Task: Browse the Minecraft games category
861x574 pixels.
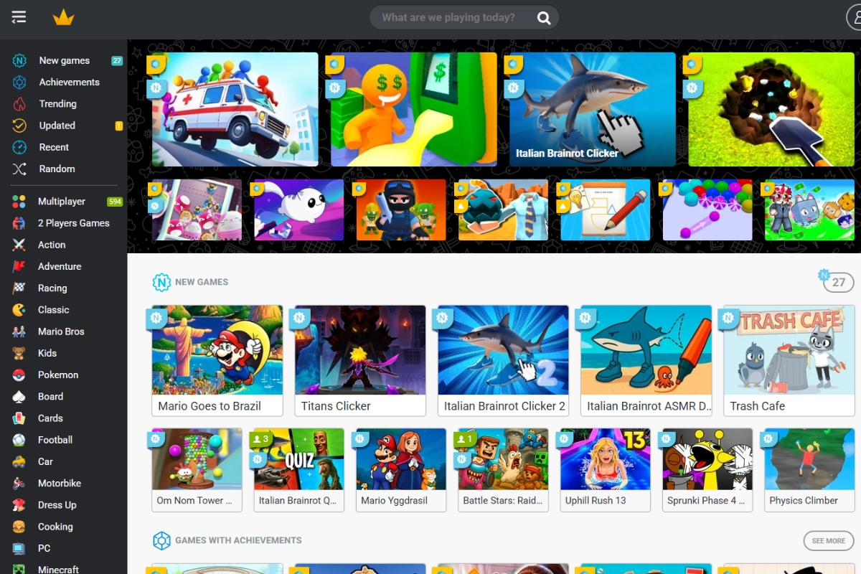Action: pos(59,568)
